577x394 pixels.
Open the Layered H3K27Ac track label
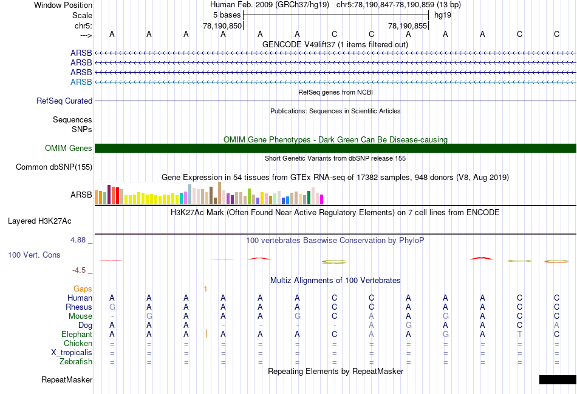(39, 221)
